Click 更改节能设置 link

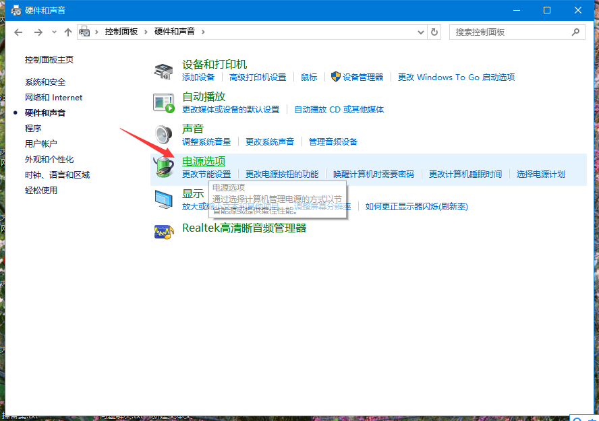click(206, 174)
